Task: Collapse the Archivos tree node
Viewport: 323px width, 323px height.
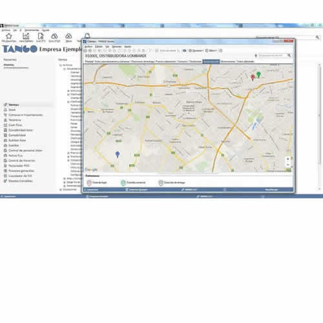Action: pos(61,65)
